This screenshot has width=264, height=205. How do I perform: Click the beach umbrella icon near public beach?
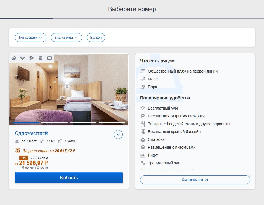click(143, 71)
